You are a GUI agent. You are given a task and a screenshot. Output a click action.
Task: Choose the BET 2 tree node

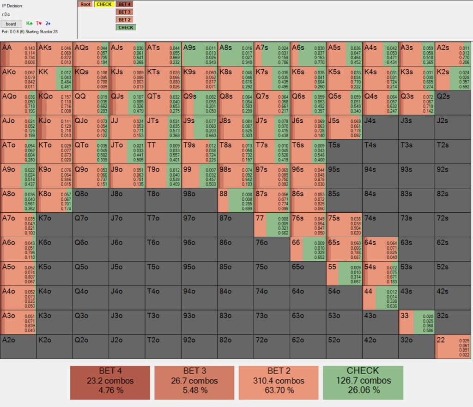(125, 20)
